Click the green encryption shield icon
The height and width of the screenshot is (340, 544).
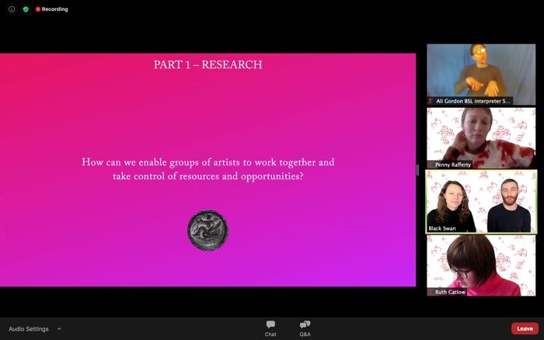[26, 9]
